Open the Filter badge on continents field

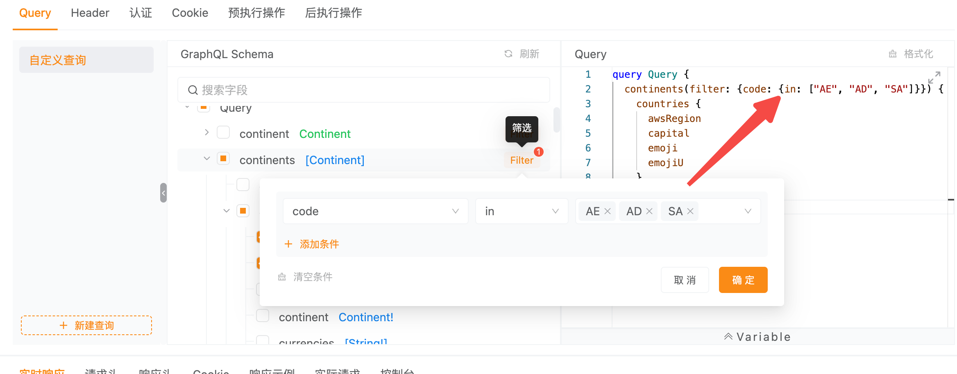coord(522,160)
